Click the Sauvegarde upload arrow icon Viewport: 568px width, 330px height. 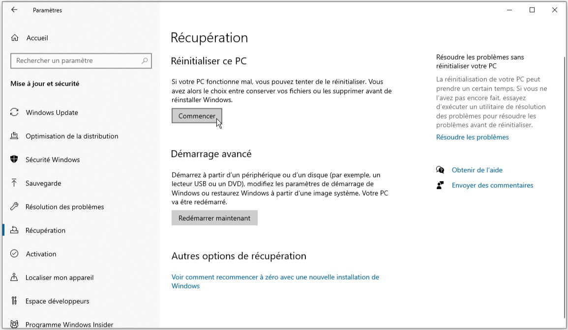point(15,183)
